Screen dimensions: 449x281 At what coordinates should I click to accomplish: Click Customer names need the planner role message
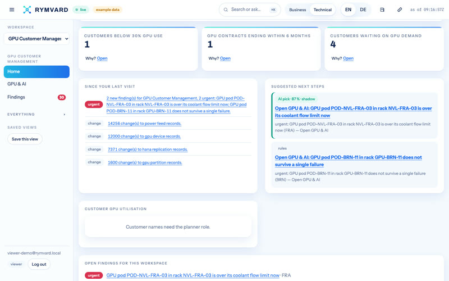click(168, 227)
